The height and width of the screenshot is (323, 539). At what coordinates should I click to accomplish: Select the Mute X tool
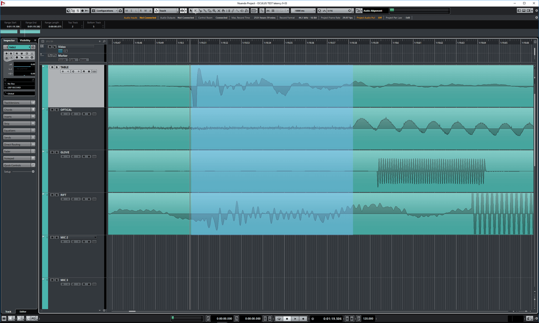(219, 11)
